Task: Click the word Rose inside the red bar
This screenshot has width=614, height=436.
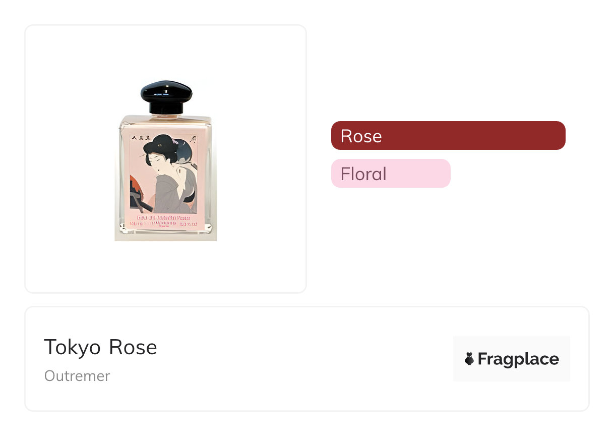Action: point(361,136)
